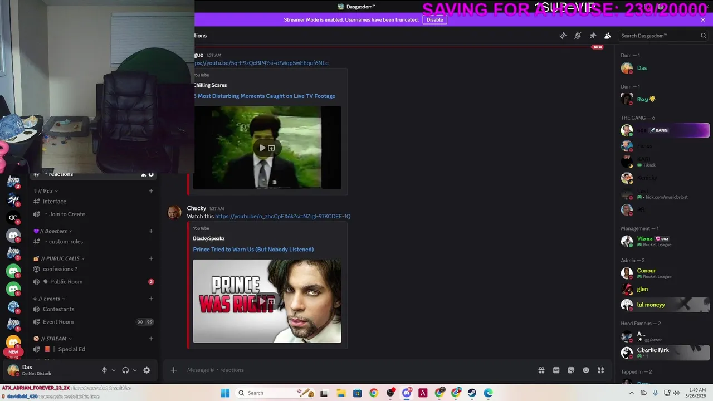Add a channel to // Boosters category
713x401 pixels.
tap(151, 231)
